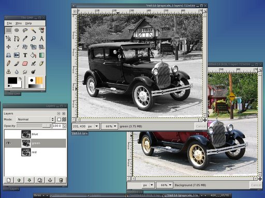The image size is (265, 198).
Task: Duplicate the layer button
Action: coord(40,180)
